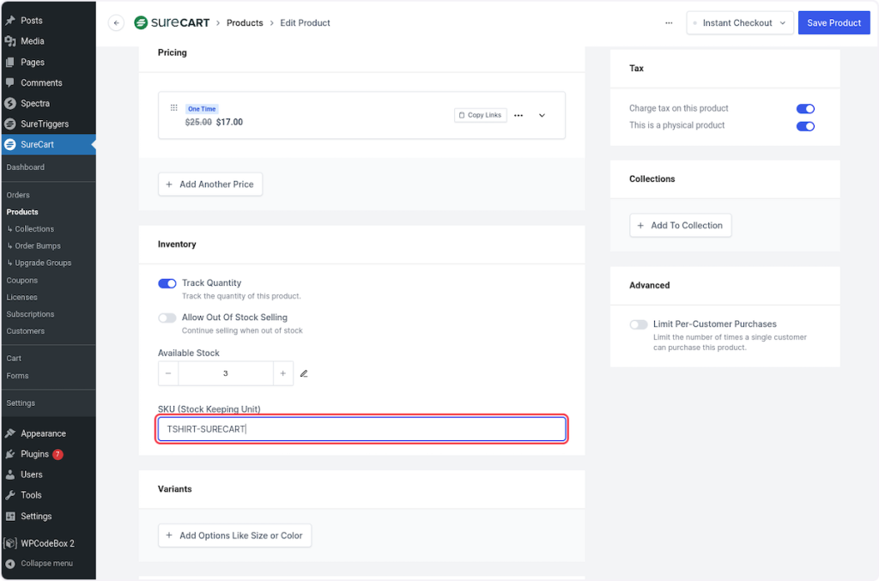The width and height of the screenshot is (879, 581).
Task: Enable Allow Out Of Stock Selling
Action: 167,318
